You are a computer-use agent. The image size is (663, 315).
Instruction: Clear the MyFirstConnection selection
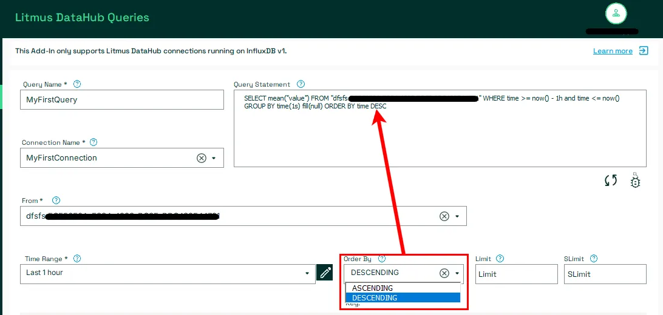202,157
